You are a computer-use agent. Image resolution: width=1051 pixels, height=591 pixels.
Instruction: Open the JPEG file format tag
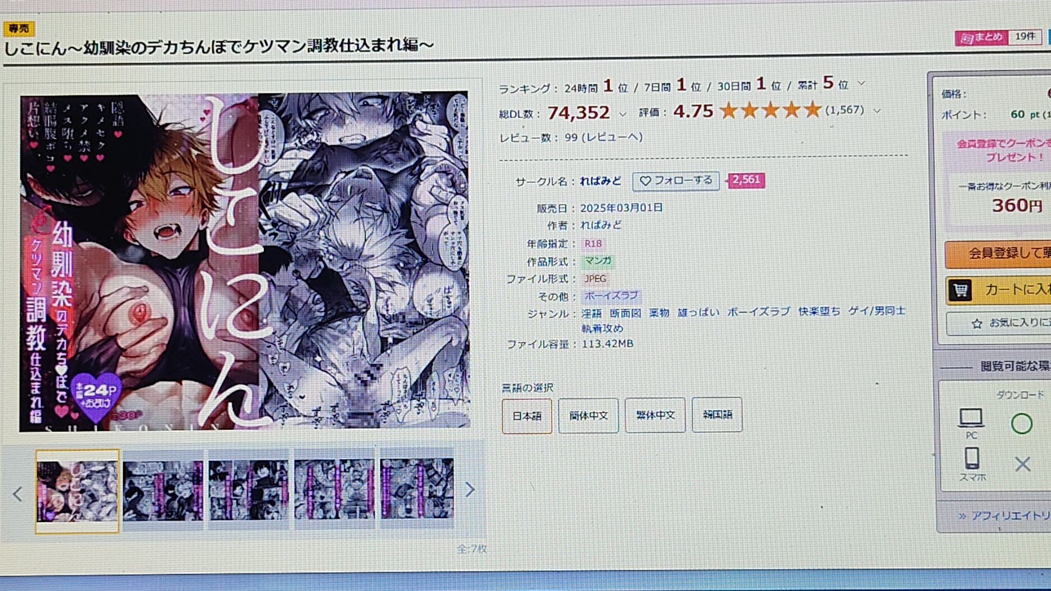pyautogui.click(x=595, y=279)
